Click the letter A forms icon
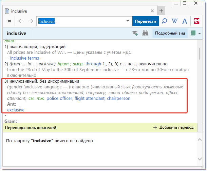This screenshot has height=171, width=207. click(185, 21)
